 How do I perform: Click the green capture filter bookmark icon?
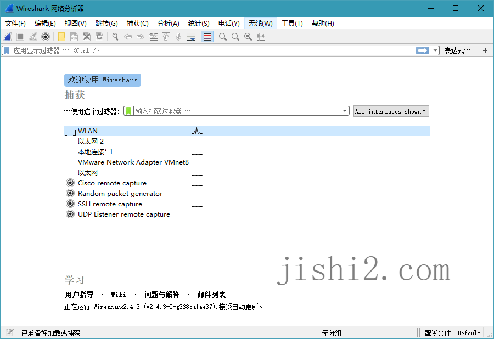click(x=128, y=111)
